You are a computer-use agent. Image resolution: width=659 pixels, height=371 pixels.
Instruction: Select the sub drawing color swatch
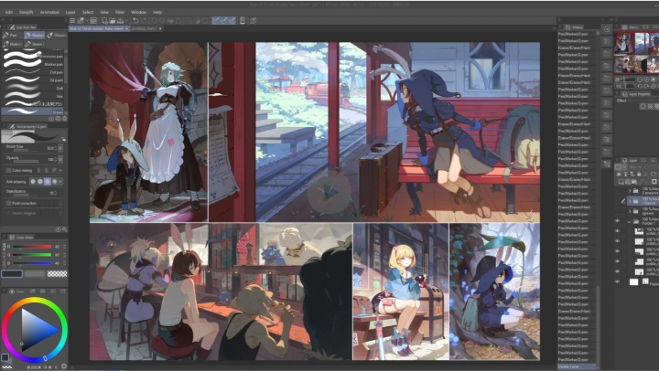point(35,273)
